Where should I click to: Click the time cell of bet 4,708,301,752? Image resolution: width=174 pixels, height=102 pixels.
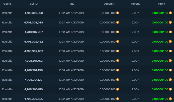pos(71,61)
